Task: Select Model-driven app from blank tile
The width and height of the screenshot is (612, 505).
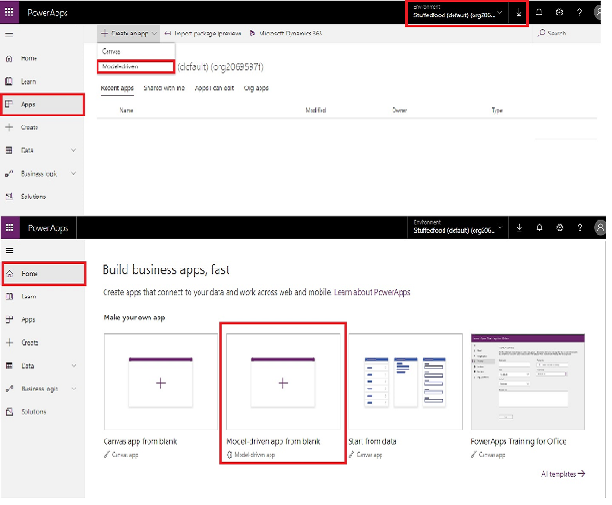Action: pos(283,395)
